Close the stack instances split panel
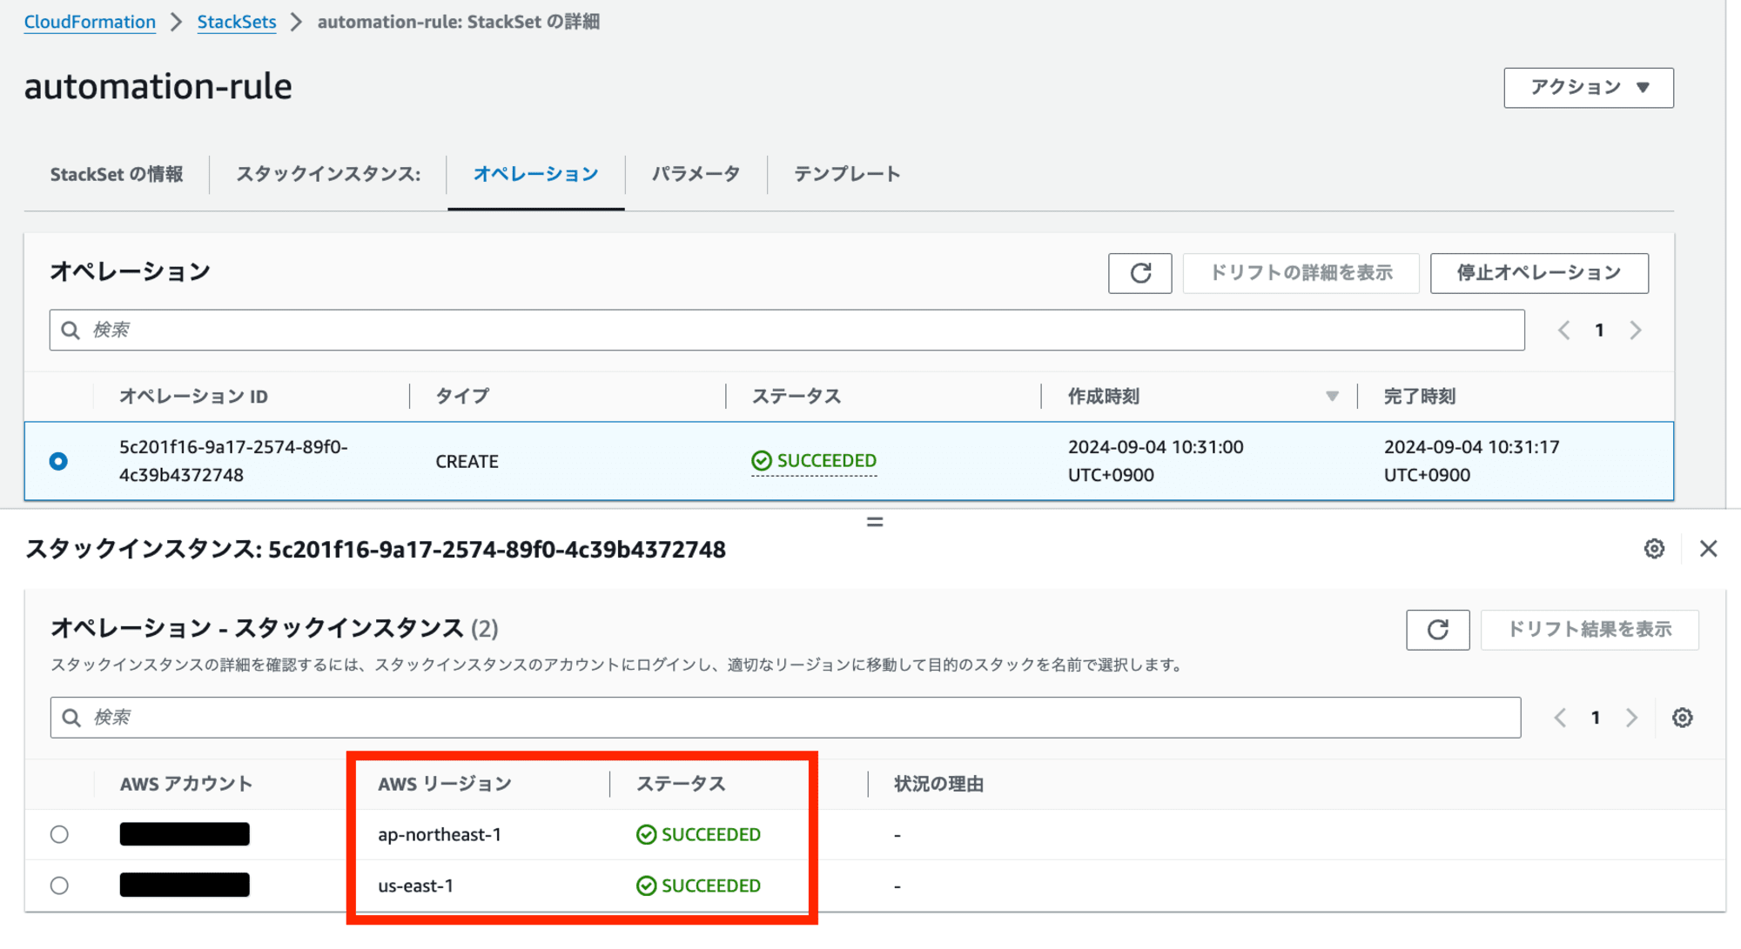The width and height of the screenshot is (1741, 949). [1708, 549]
